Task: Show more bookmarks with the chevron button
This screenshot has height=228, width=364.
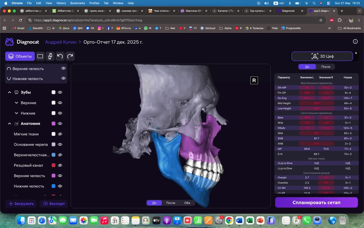Action: coord(329,28)
